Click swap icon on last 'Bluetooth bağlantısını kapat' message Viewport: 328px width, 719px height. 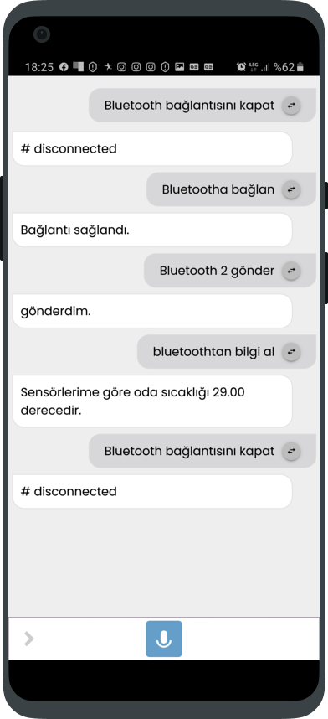(291, 451)
